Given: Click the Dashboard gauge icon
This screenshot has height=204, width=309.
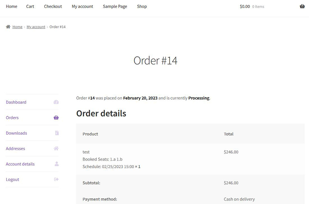Looking at the screenshot, I should (56, 102).
